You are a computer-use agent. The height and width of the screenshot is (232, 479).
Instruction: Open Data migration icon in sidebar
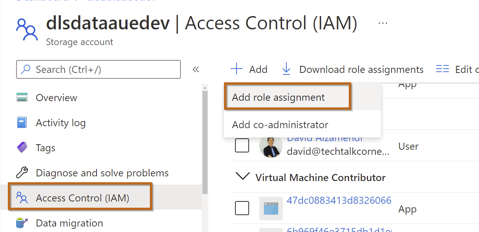click(x=22, y=223)
